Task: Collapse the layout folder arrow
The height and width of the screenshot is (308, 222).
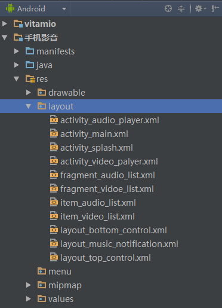Action: coord(29,106)
